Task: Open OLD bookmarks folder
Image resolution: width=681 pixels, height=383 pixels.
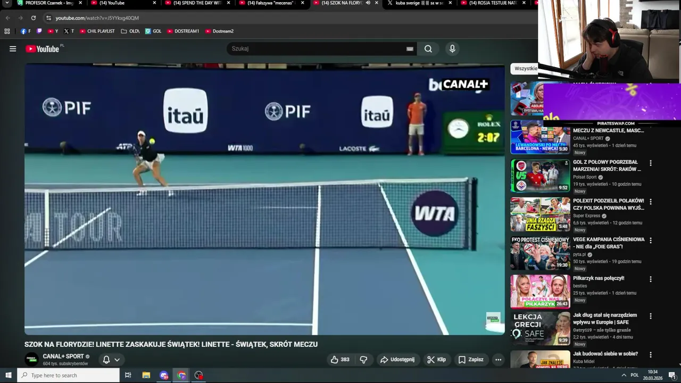Action: click(130, 31)
